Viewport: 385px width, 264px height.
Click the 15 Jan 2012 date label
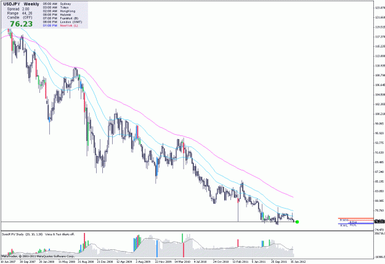click(298, 262)
